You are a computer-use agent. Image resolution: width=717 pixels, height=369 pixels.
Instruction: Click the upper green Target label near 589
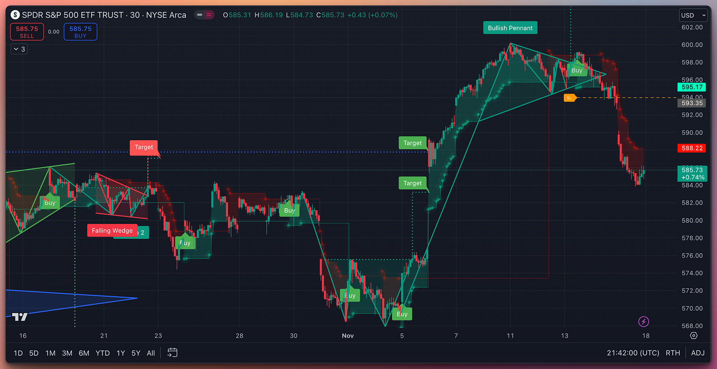[412, 143]
